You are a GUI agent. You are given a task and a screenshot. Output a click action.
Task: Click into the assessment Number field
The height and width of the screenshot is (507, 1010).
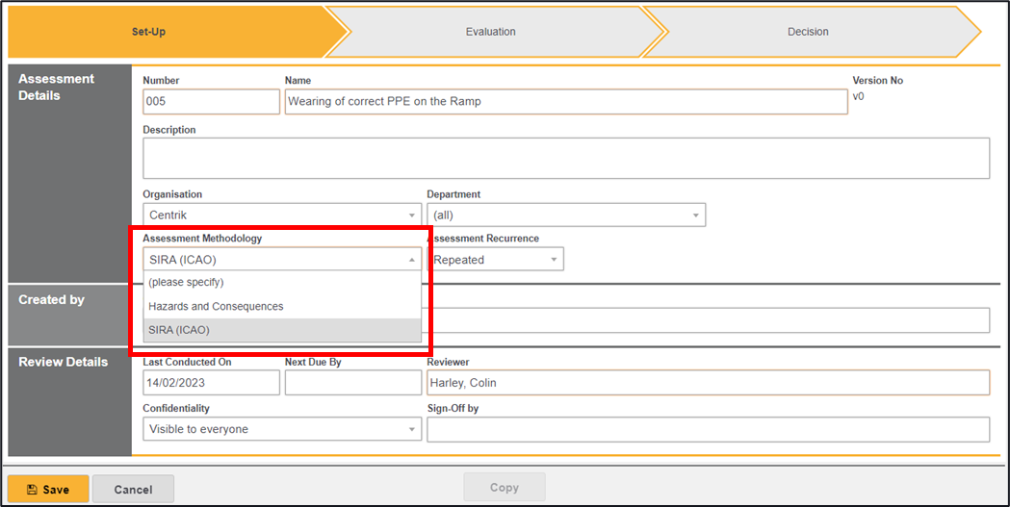(x=211, y=102)
